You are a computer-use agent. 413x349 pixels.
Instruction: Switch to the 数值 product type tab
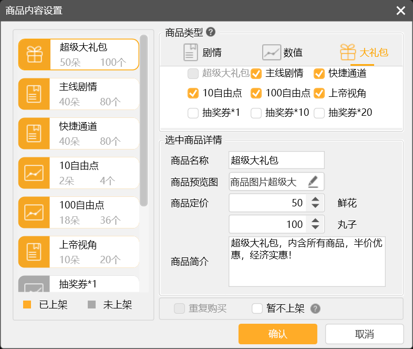(283, 53)
